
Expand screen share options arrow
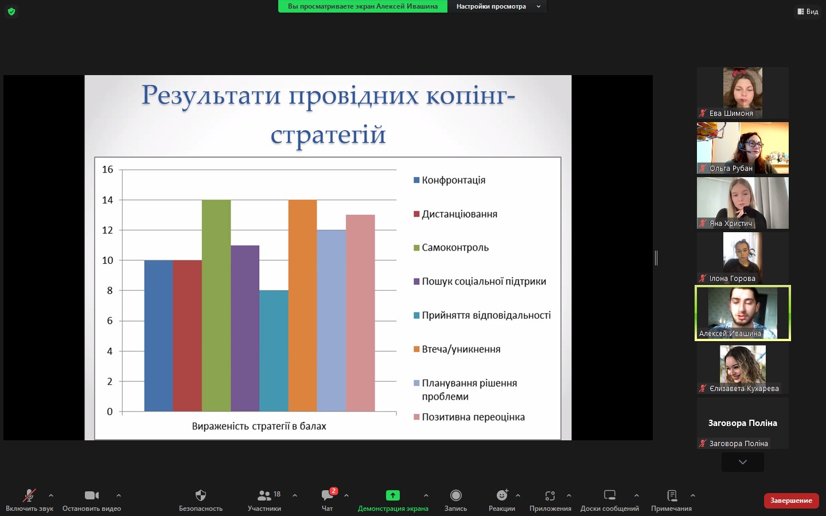(x=426, y=495)
